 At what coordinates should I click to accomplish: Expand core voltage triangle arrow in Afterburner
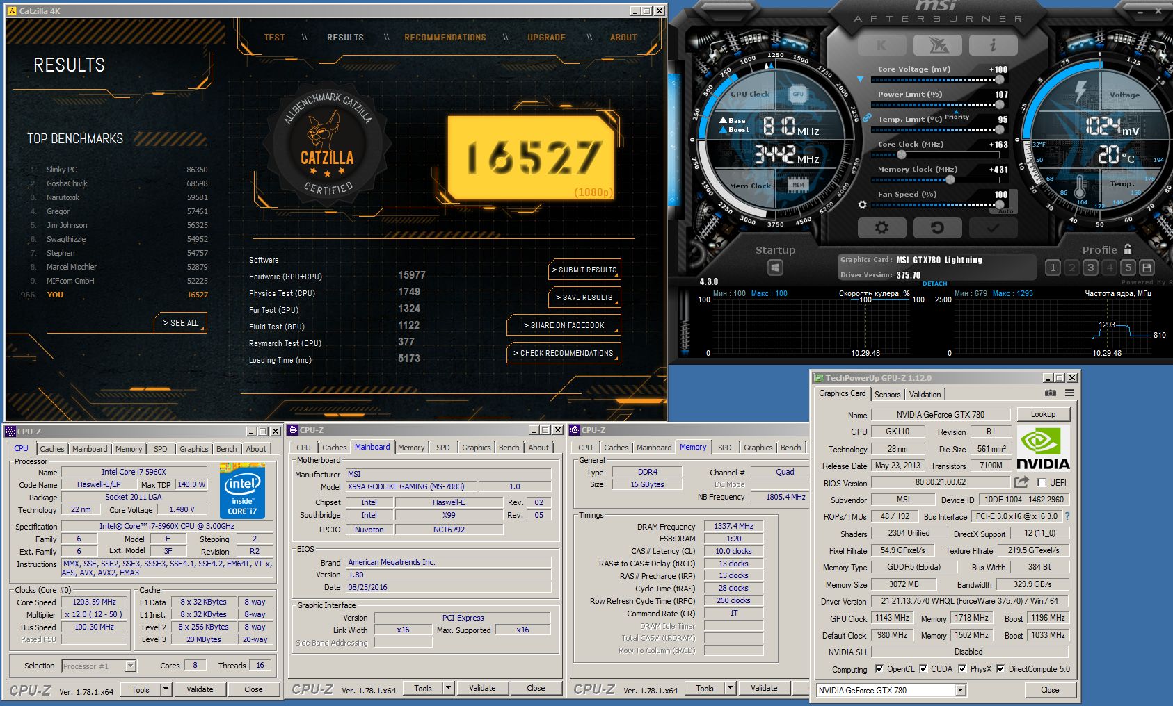(861, 79)
